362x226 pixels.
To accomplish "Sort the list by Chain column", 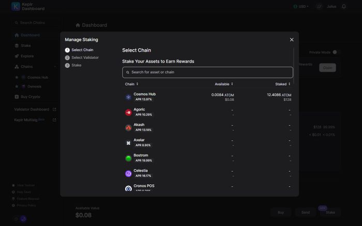I will [x=131, y=84].
